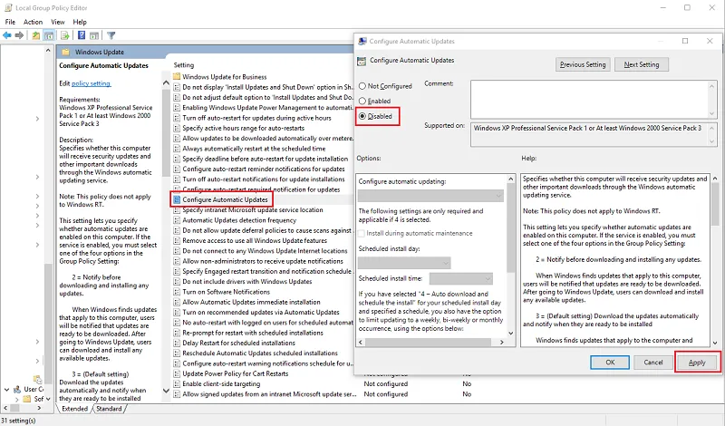Expand the Software Settings tree node
725x426 pixels.
pyautogui.click(x=17, y=399)
